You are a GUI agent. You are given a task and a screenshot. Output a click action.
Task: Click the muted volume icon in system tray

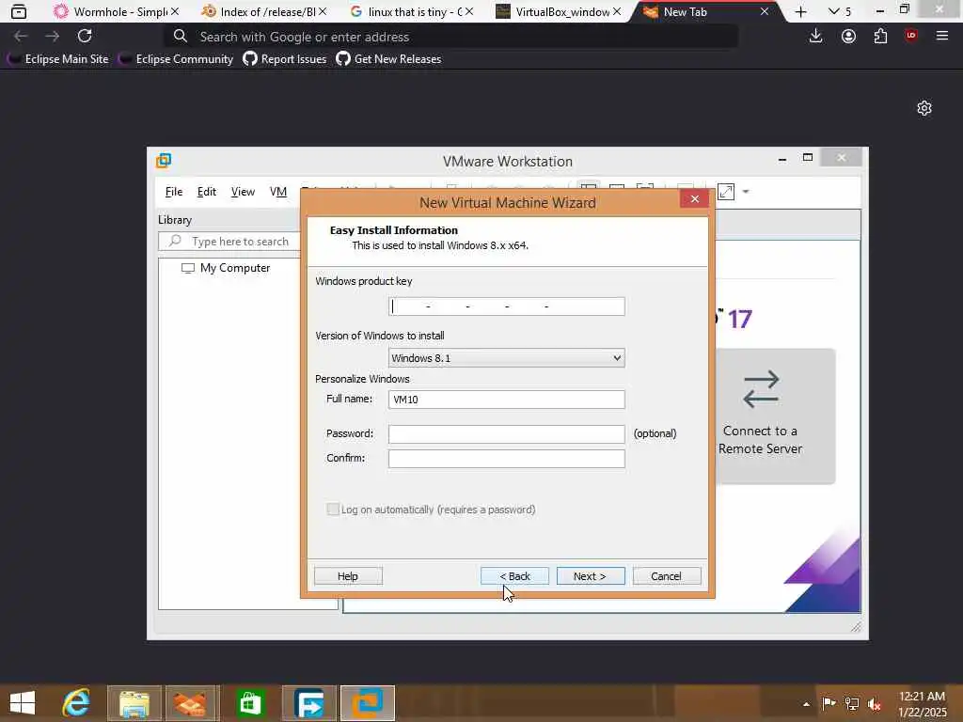875,704
